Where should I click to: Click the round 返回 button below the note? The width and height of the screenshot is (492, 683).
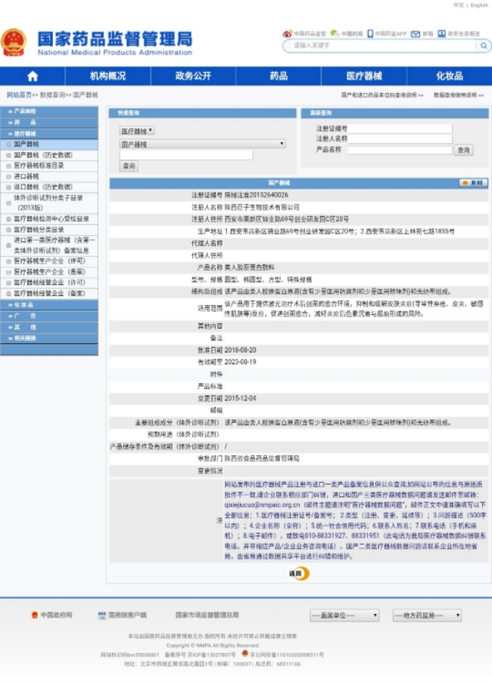point(299,573)
